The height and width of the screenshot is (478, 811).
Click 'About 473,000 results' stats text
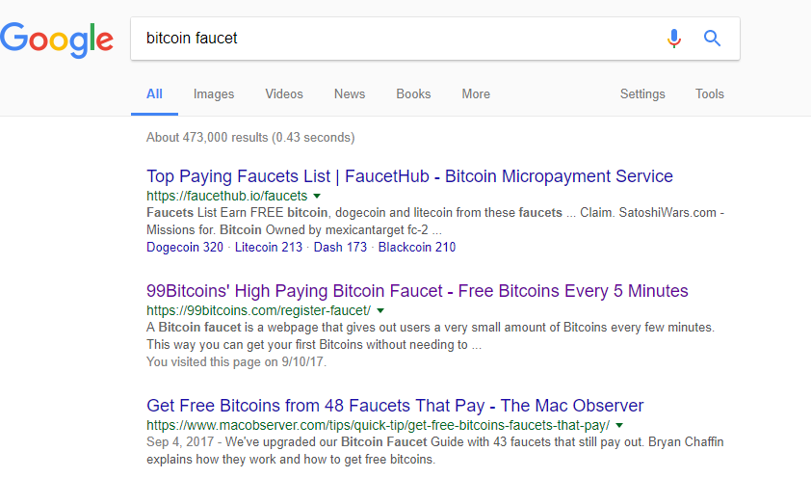pyautogui.click(x=250, y=138)
